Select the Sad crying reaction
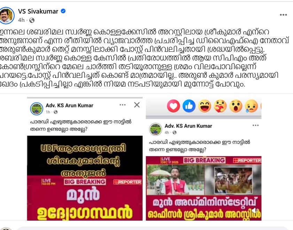The width and height of the screenshot is (293, 230). tap(251, 106)
